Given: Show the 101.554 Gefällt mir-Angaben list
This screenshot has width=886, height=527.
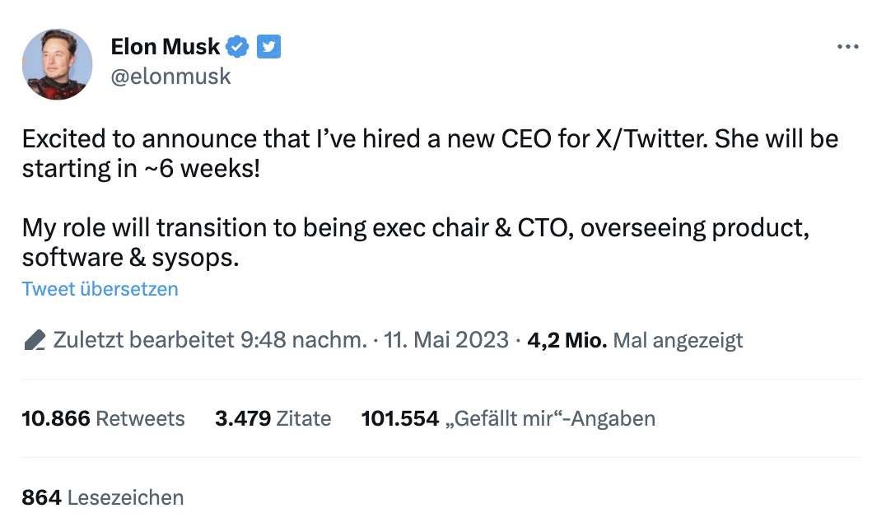Looking at the screenshot, I should (x=508, y=418).
